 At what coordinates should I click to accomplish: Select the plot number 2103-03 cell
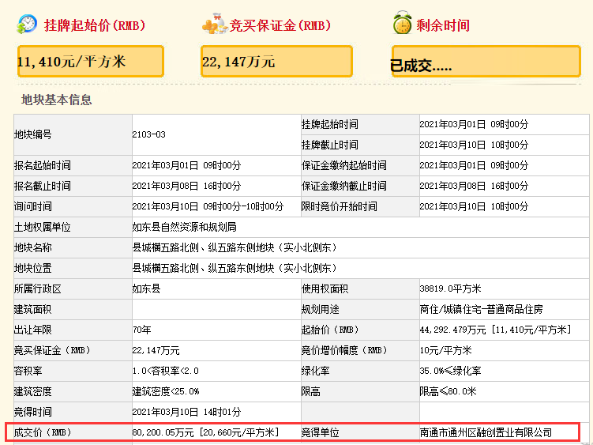coord(216,134)
